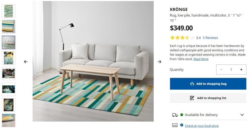Select the second thumbnail showing rug edge

pos(8,27)
